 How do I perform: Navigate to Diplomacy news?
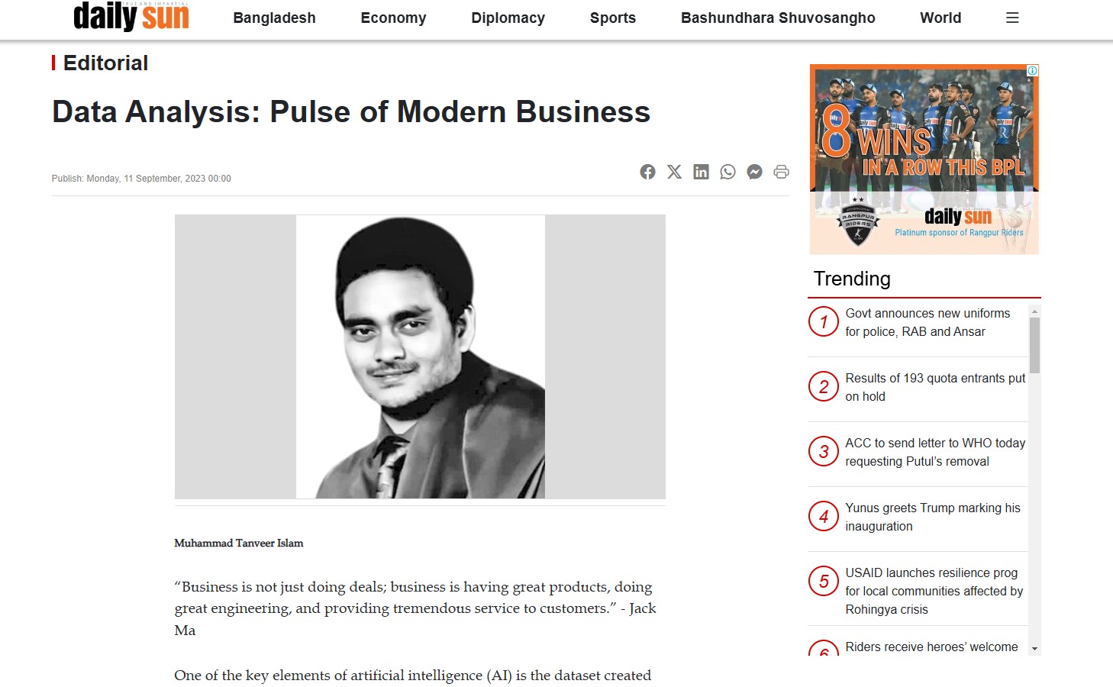click(508, 18)
